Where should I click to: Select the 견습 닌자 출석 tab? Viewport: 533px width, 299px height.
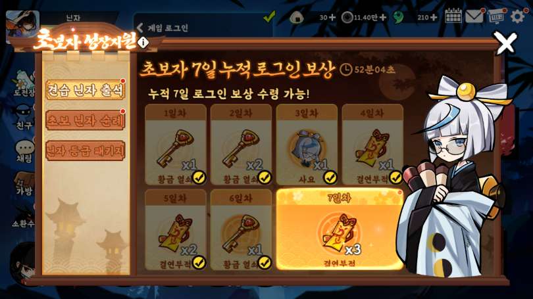coord(86,90)
